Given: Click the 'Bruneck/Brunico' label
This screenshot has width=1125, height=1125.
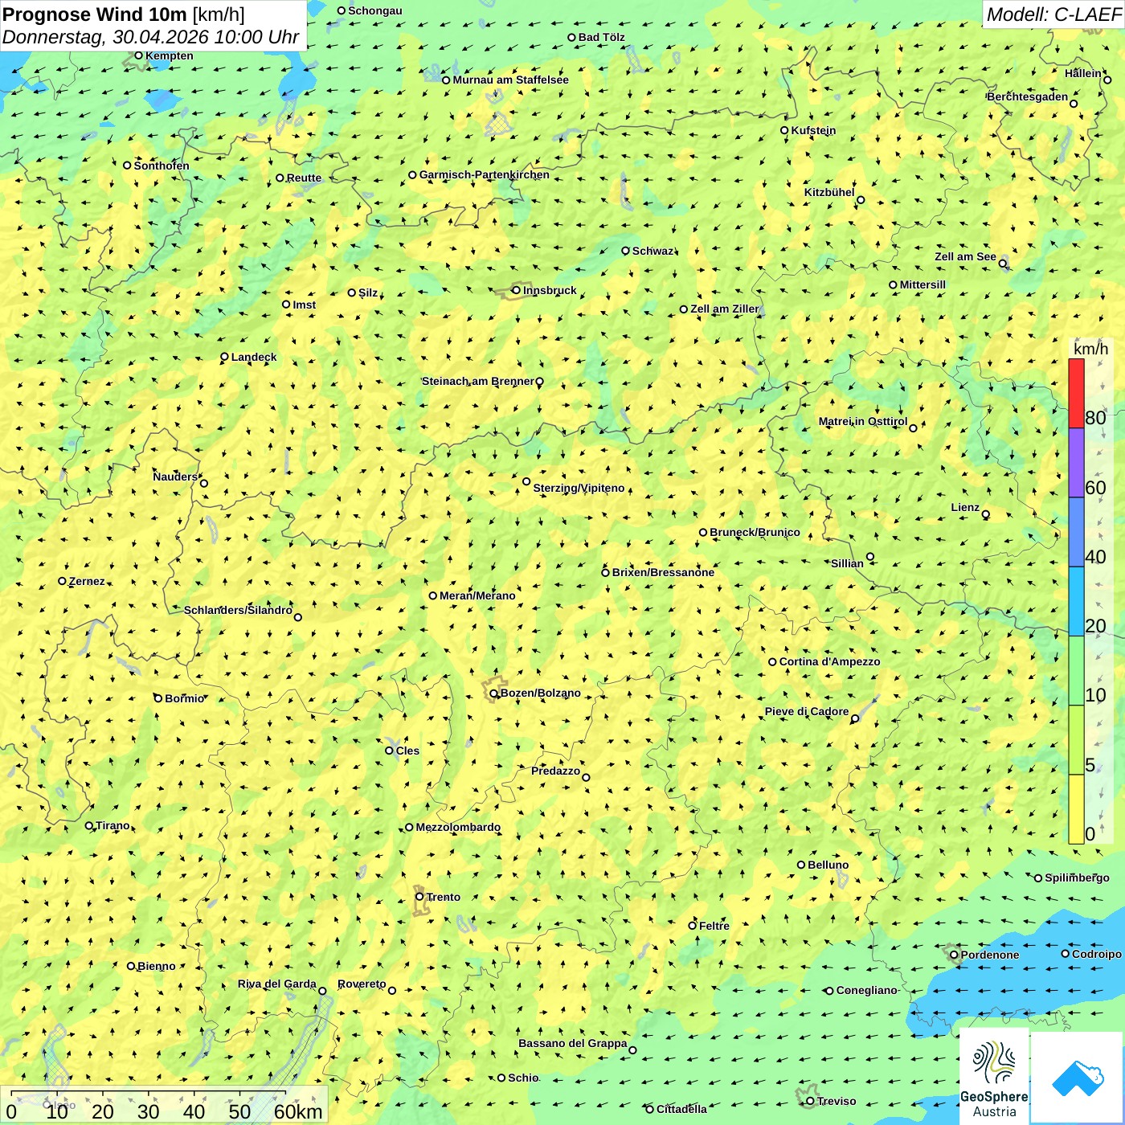Looking at the screenshot, I should (x=755, y=532).
